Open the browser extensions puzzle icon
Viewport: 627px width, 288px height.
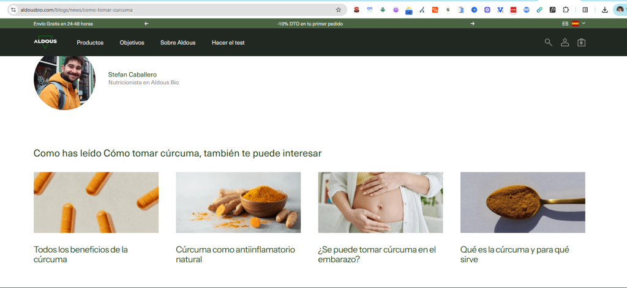566,10
